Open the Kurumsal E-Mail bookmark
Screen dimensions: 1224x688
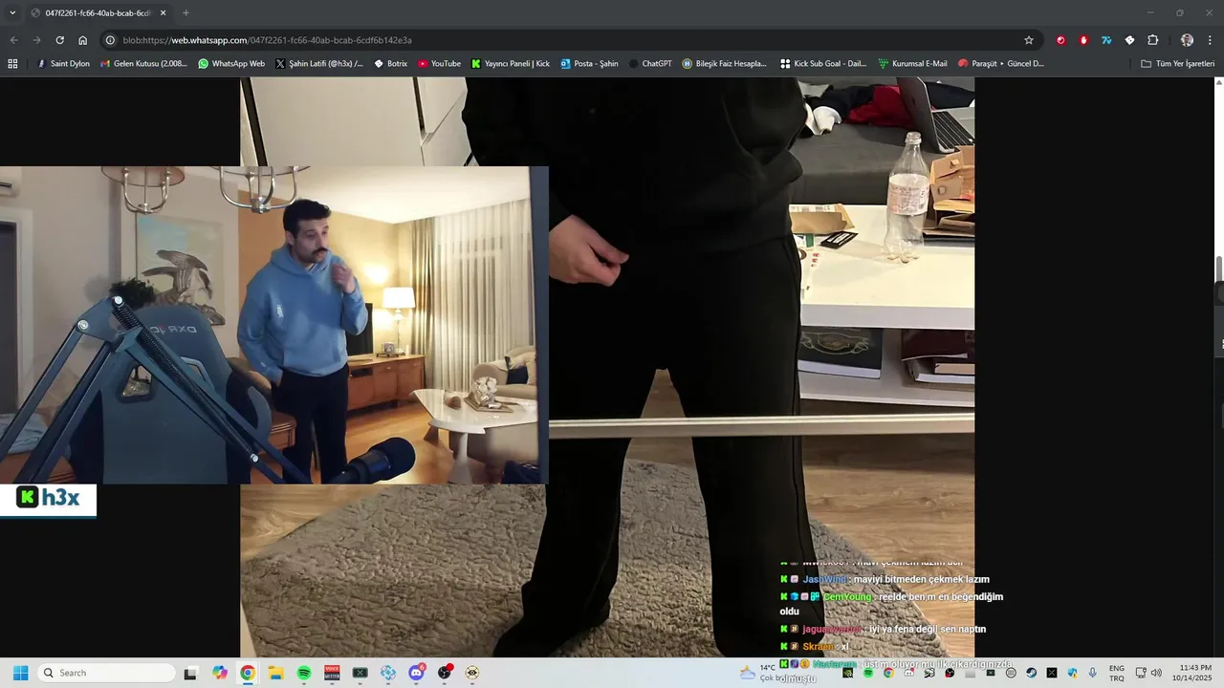tap(912, 64)
